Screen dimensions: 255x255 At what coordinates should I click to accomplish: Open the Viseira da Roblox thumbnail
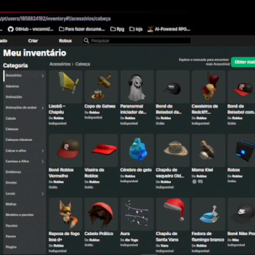(x=101, y=150)
